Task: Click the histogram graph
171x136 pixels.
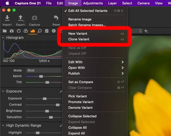Action: tap(32, 49)
